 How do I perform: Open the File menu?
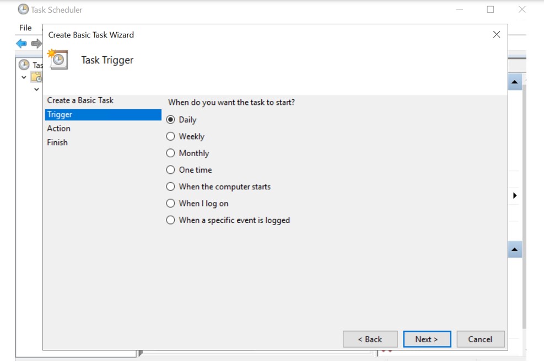tap(25, 28)
